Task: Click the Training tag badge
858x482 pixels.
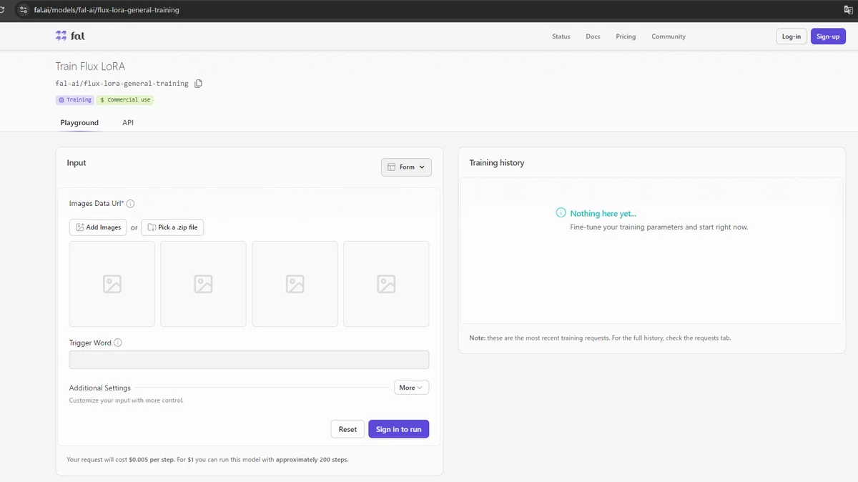Action: pos(75,100)
